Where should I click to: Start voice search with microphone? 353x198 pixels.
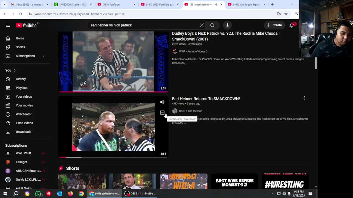(x=227, y=25)
